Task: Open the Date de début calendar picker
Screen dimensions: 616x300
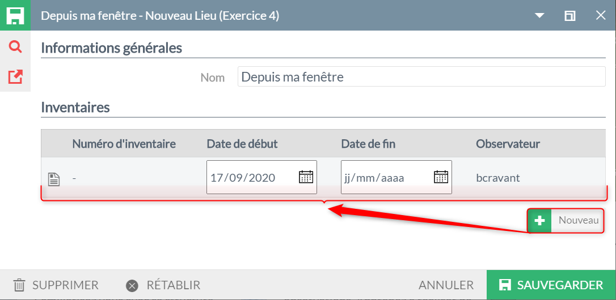Action: pyautogui.click(x=306, y=177)
